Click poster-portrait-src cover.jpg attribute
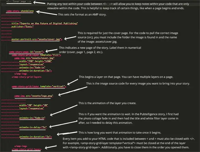The height and width of the screenshot is (152, 200). point(37,39)
